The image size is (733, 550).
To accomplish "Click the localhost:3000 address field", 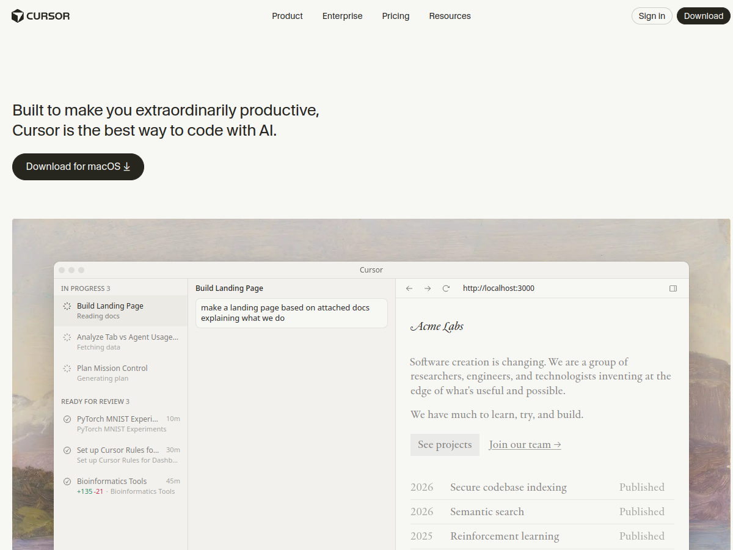I will pyautogui.click(x=498, y=288).
